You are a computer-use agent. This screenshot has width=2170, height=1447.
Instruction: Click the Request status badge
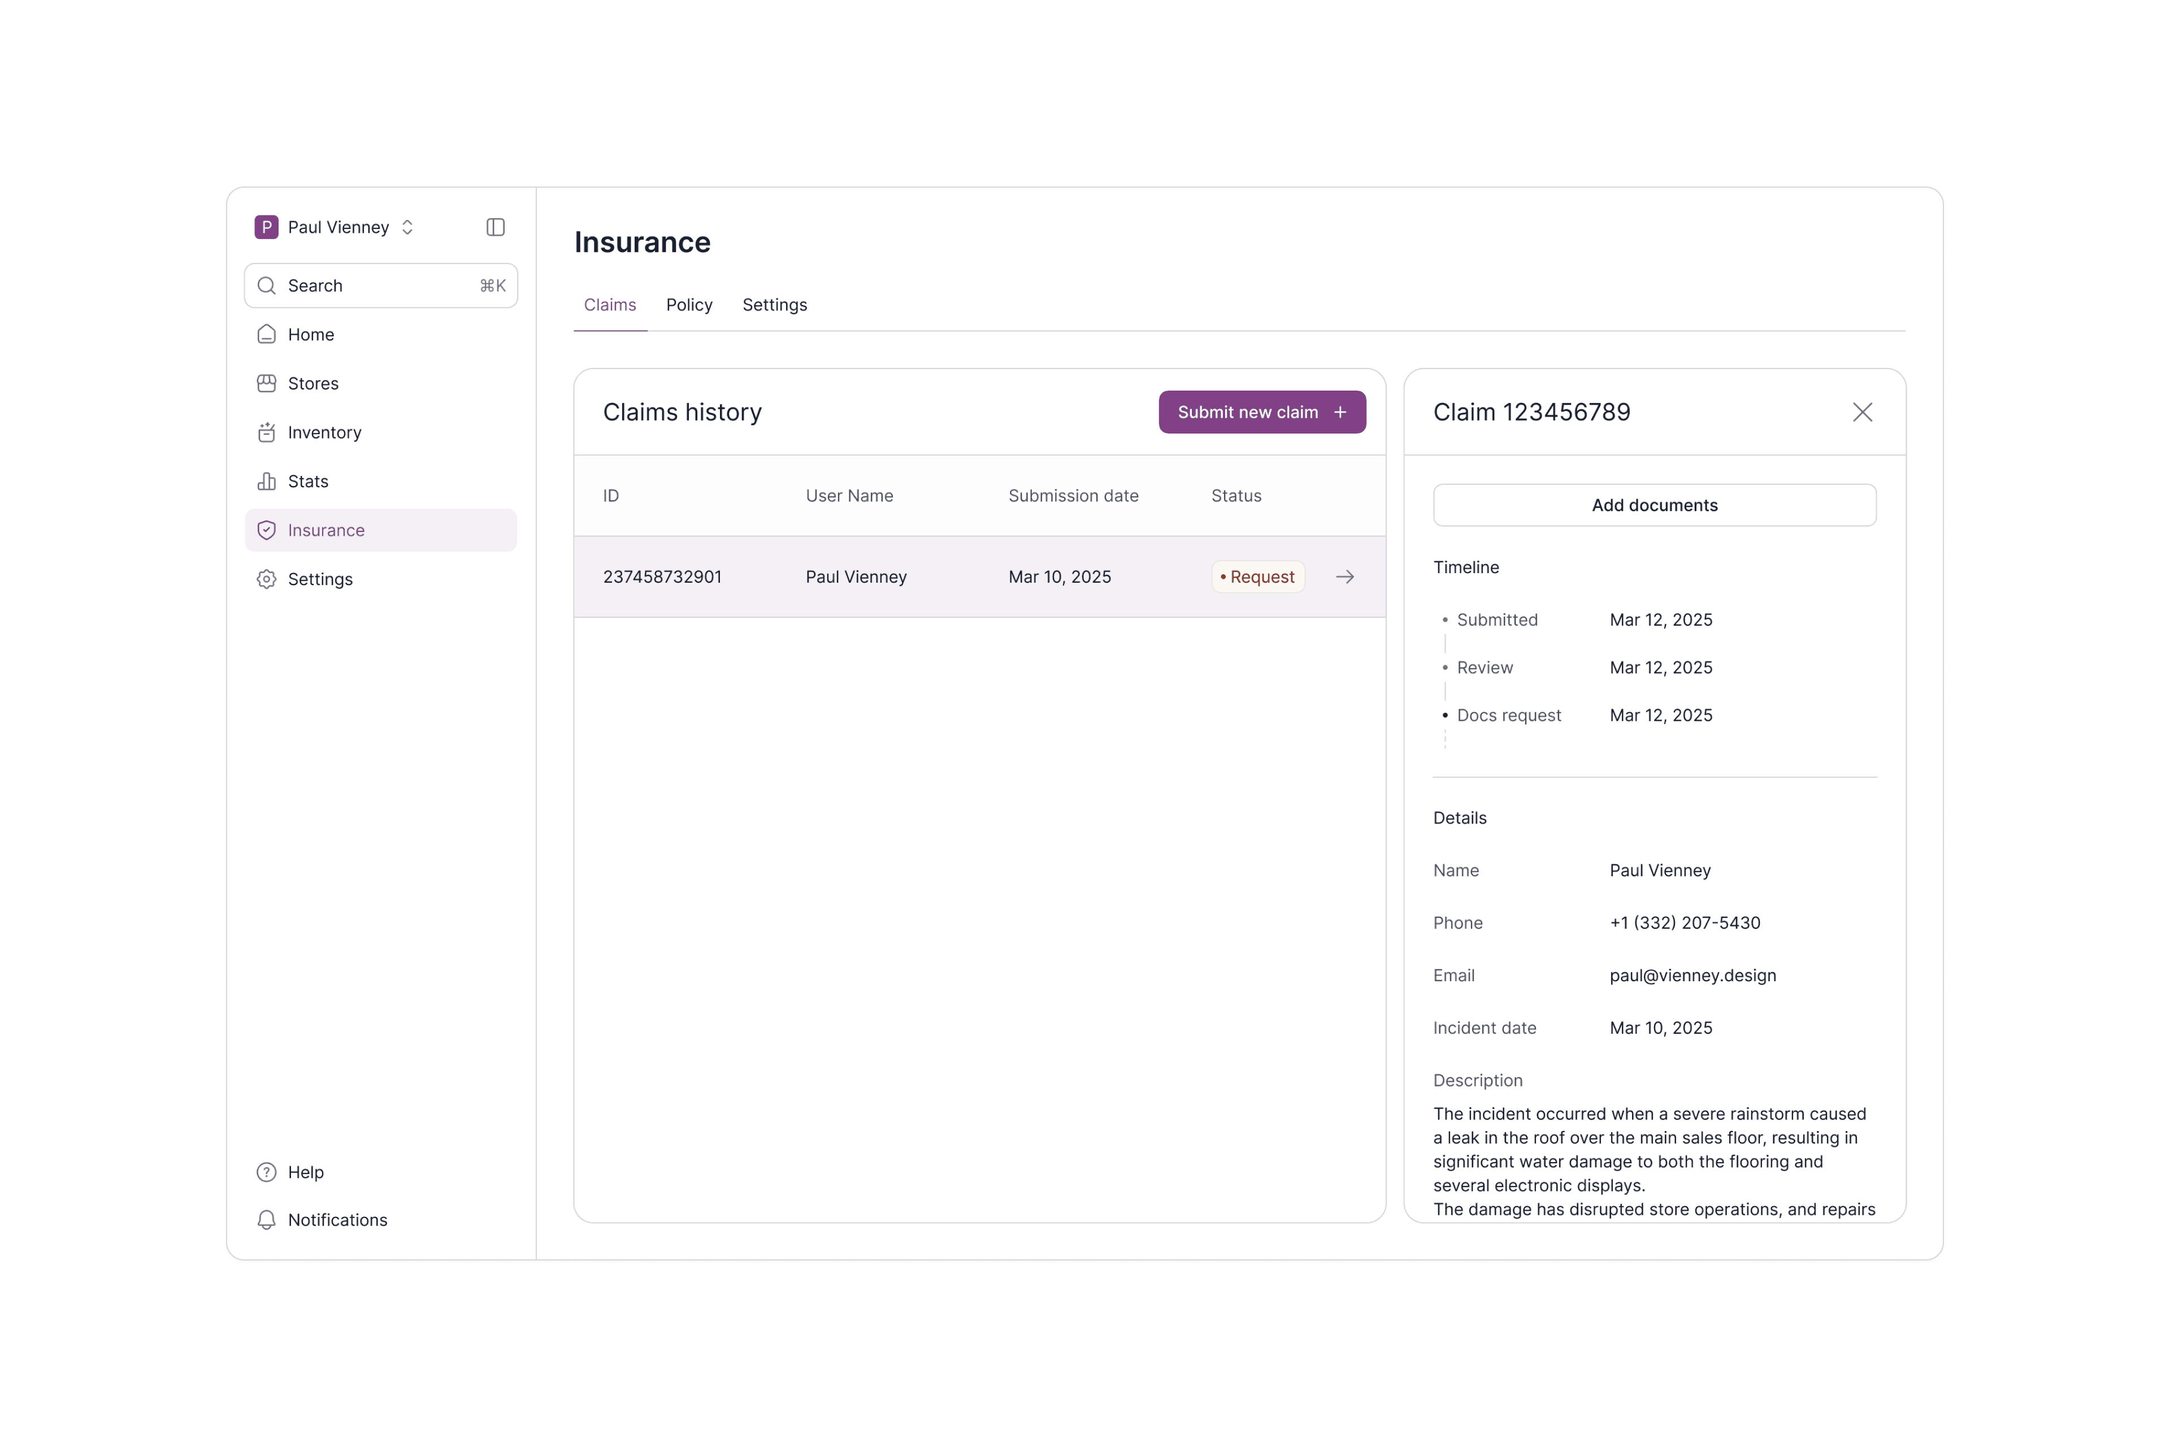click(x=1257, y=577)
